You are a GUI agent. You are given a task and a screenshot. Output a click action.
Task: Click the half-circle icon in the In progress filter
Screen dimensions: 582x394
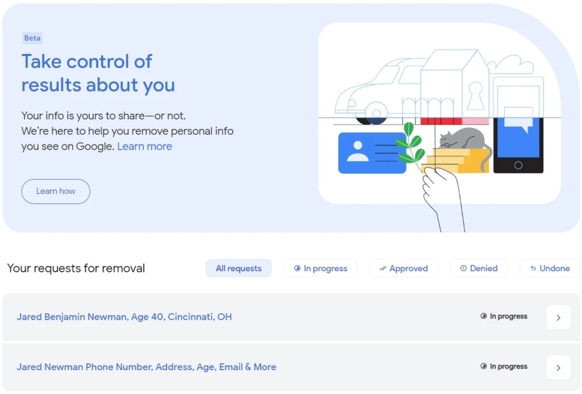click(297, 268)
